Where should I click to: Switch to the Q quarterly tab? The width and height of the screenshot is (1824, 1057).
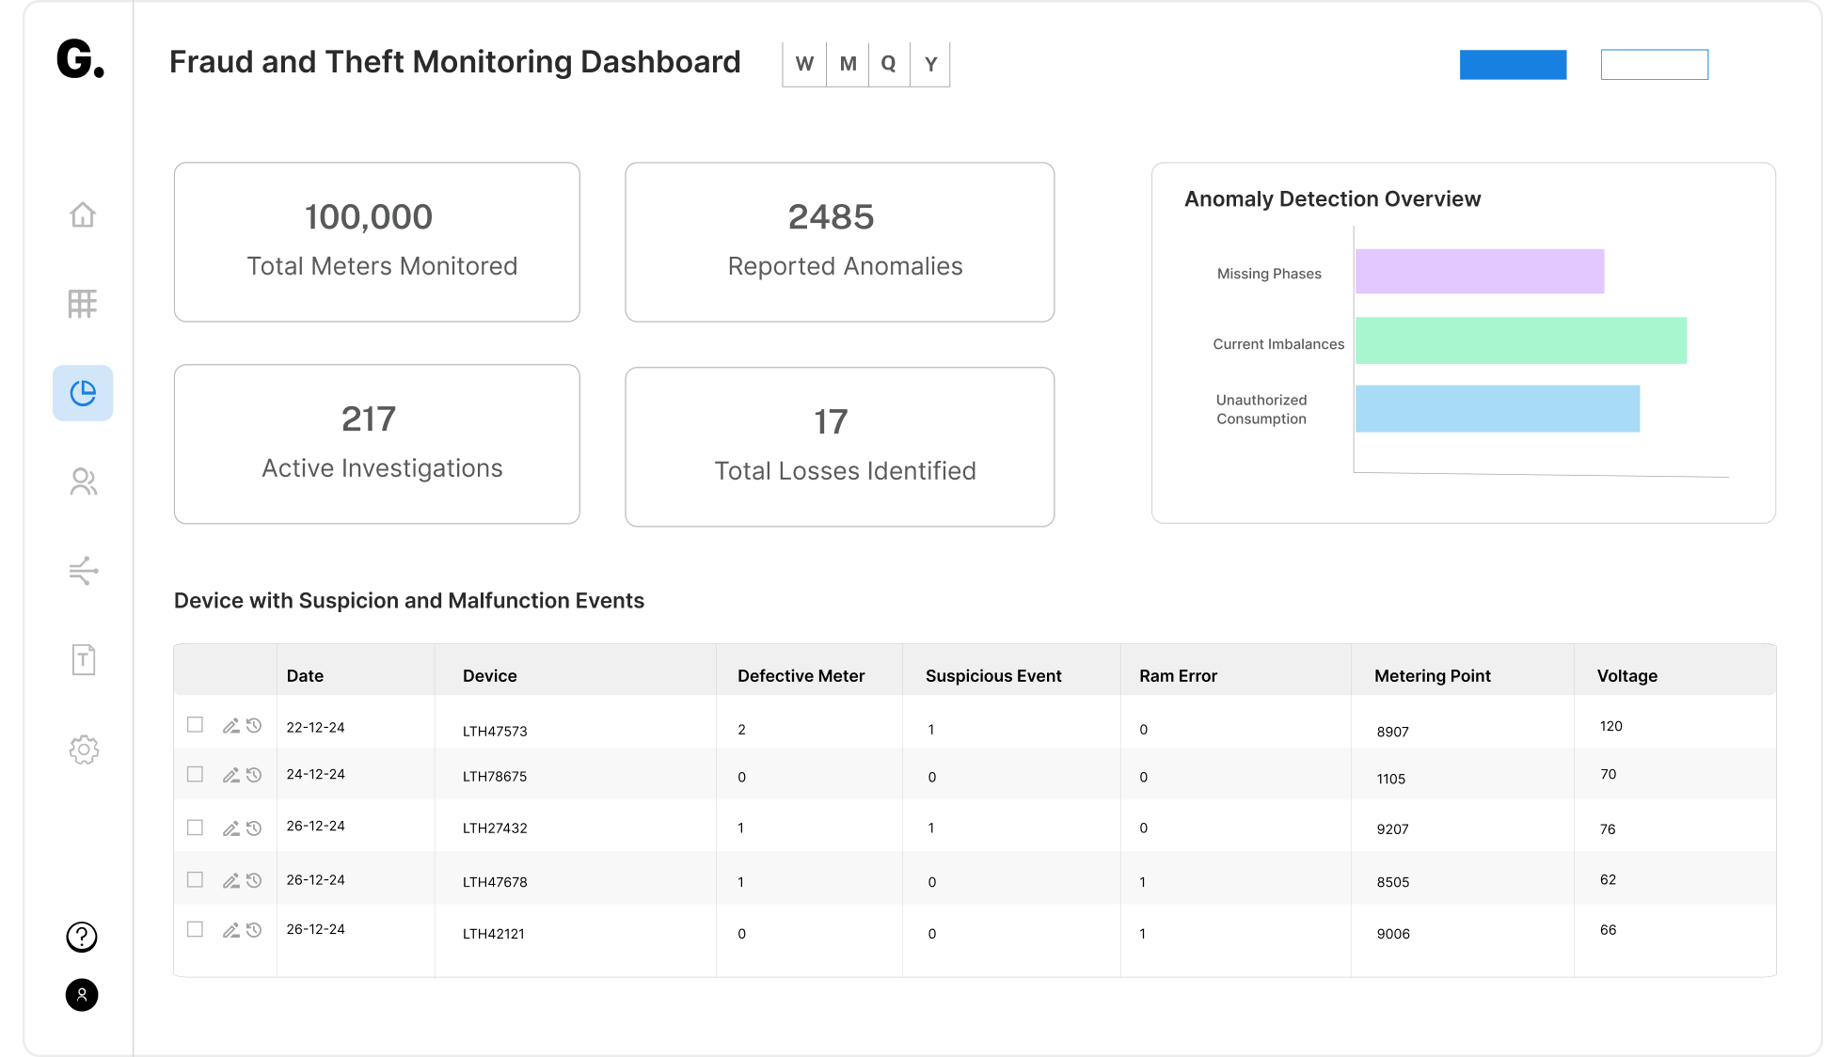click(888, 64)
